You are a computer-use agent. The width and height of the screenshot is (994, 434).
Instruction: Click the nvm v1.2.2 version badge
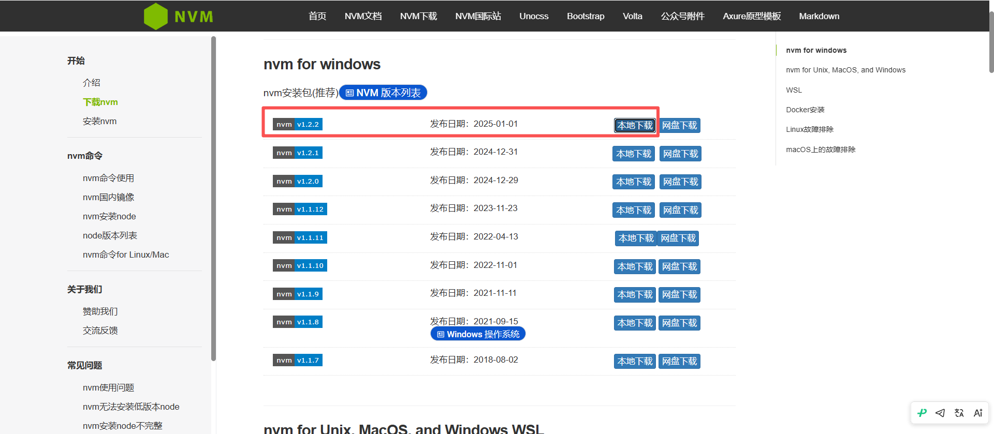pyautogui.click(x=298, y=124)
